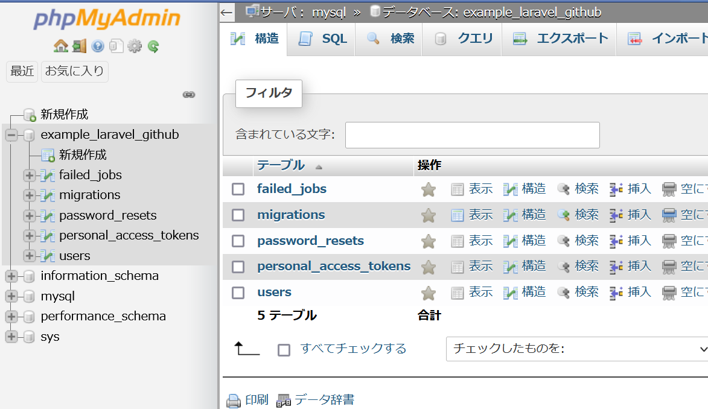This screenshot has width=708, height=409.
Task: Click the 最近 button
Action: (x=22, y=71)
